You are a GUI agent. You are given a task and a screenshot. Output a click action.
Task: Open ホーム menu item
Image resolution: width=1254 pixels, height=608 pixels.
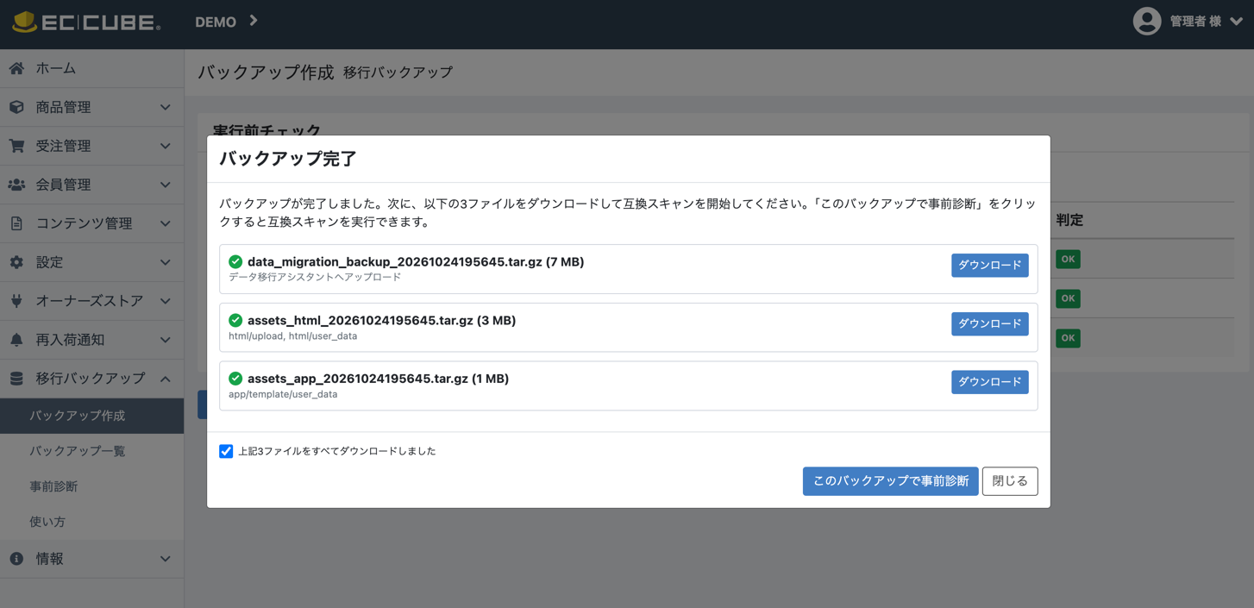click(91, 68)
